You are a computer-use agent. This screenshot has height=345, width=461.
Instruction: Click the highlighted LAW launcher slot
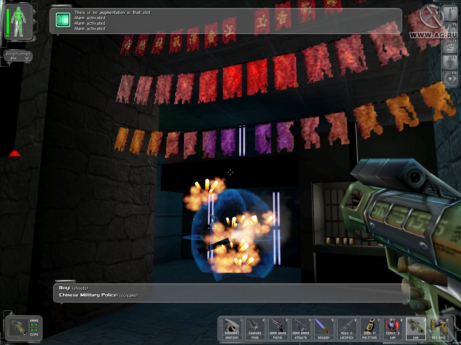click(x=416, y=329)
